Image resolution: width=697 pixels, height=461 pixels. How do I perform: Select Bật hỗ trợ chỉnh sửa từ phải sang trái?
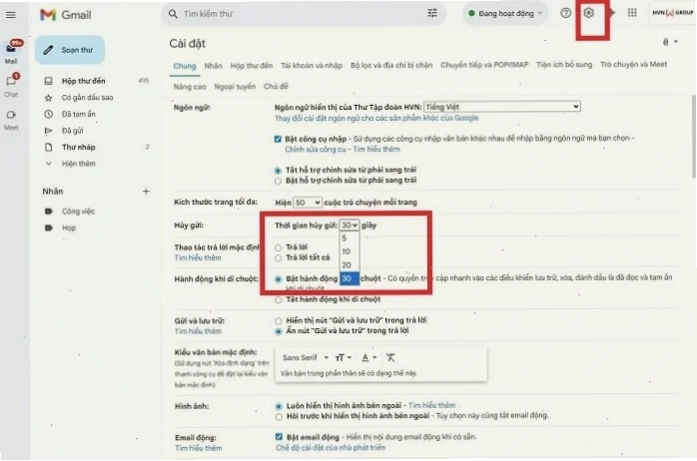pyautogui.click(x=278, y=181)
